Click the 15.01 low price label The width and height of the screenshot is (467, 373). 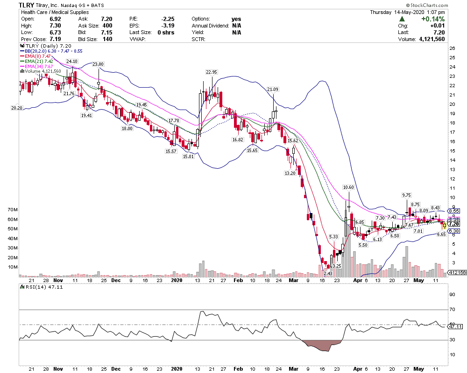188,157
